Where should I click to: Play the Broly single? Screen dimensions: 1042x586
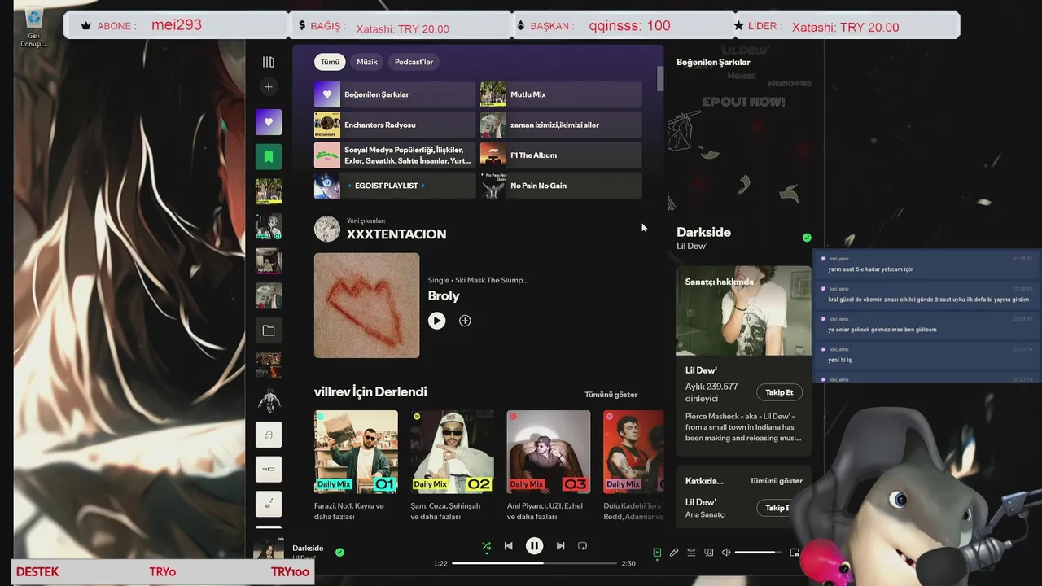[x=437, y=321]
